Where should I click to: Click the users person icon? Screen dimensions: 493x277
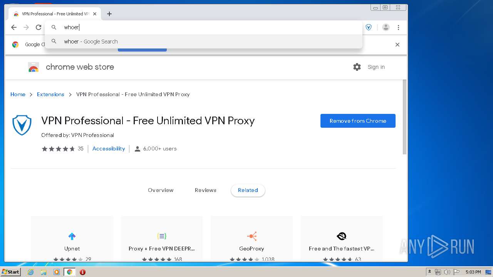[x=137, y=149]
